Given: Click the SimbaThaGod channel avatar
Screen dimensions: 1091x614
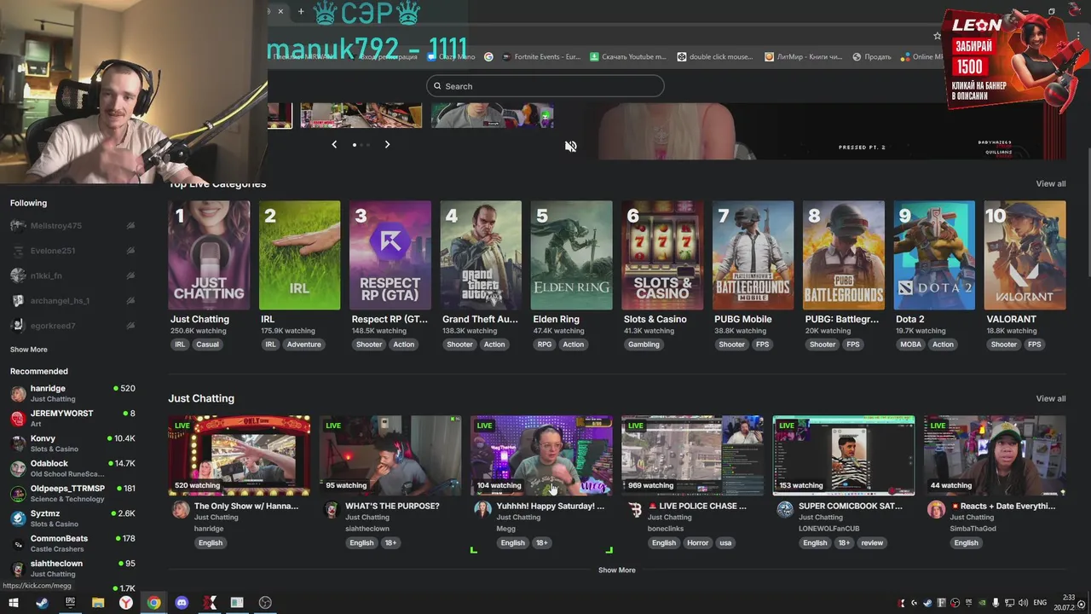Looking at the screenshot, I should [x=937, y=509].
